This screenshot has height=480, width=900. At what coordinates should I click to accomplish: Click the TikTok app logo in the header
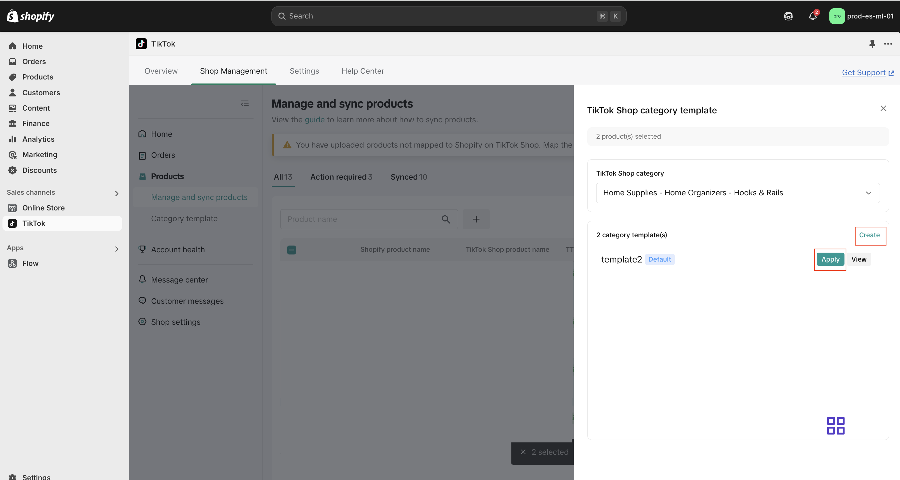click(141, 44)
